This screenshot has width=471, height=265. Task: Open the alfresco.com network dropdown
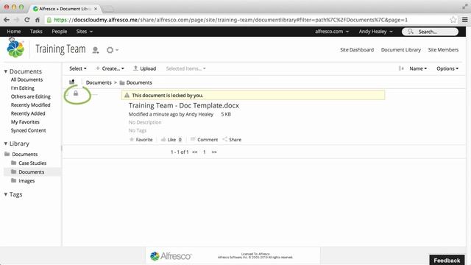332,31
